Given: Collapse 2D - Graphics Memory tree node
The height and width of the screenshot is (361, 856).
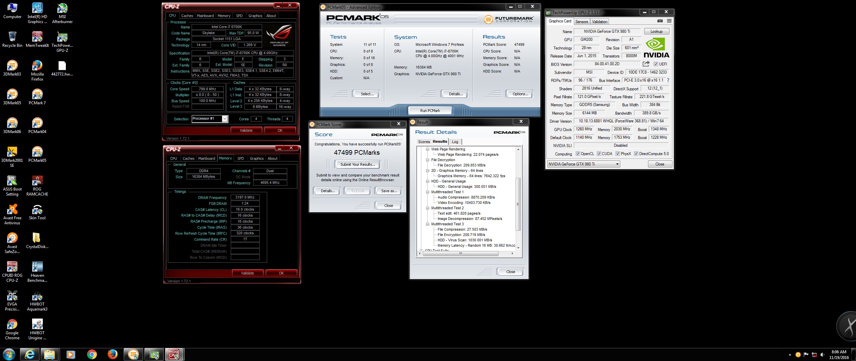Looking at the screenshot, I should (427, 170).
